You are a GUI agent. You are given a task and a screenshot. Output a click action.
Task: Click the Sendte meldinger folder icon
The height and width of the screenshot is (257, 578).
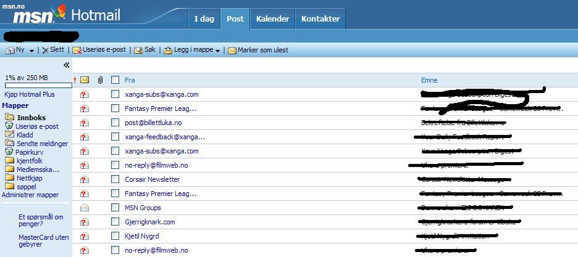click(10, 142)
